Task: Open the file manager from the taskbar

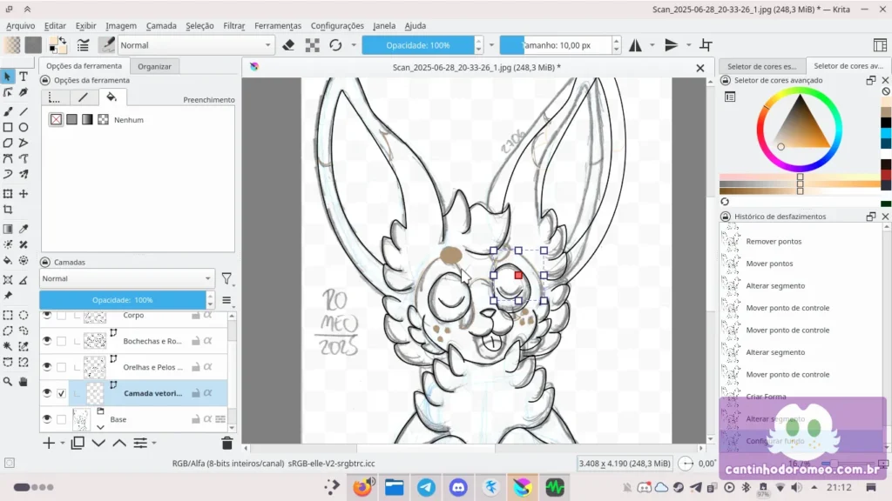Action: click(395, 487)
